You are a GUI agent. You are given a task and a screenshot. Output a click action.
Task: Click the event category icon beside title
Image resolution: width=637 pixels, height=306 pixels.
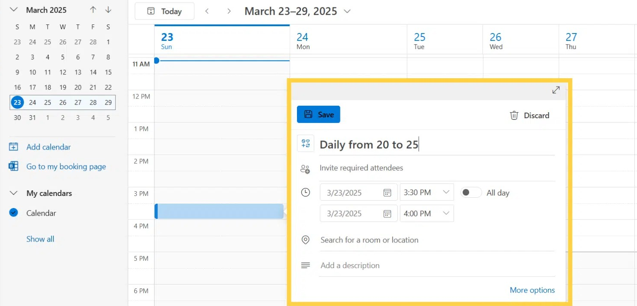[x=306, y=144]
